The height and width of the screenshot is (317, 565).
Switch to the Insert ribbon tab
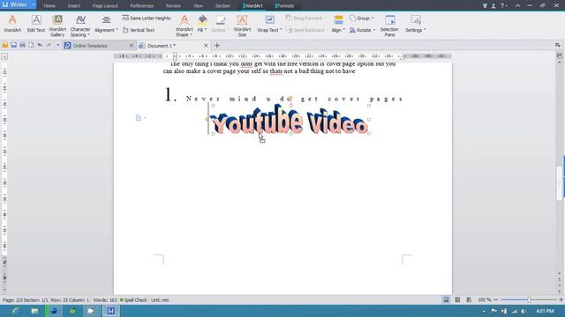[74, 6]
